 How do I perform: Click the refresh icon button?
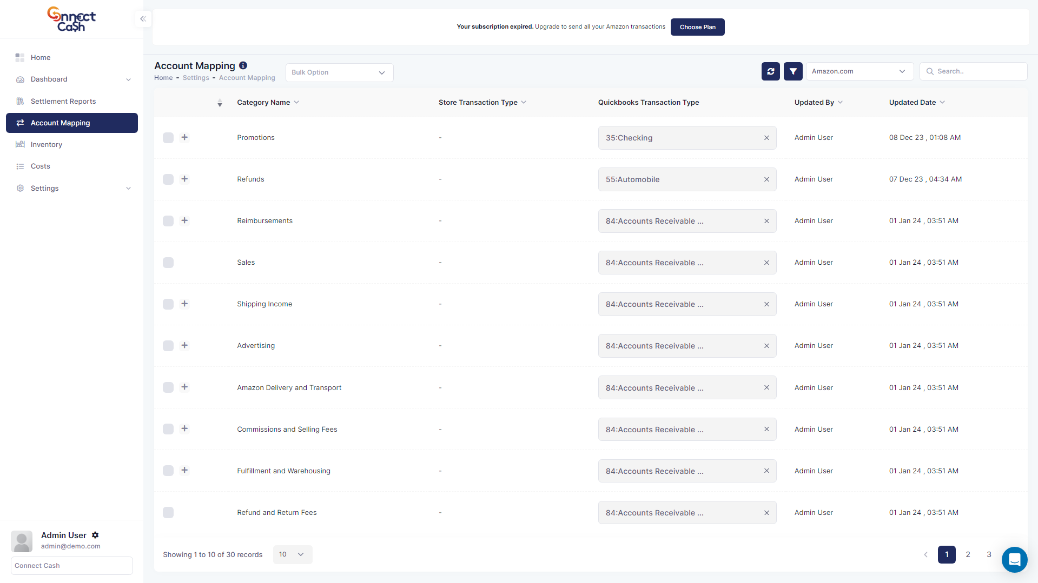point(770,71)
